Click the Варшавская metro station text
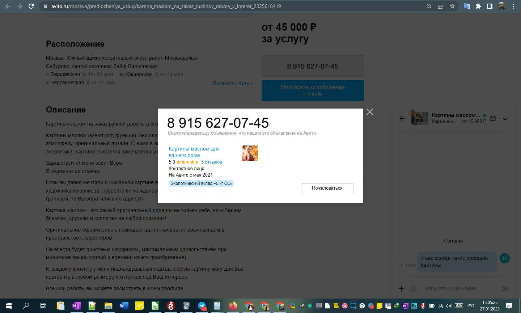 click(65, 74)
